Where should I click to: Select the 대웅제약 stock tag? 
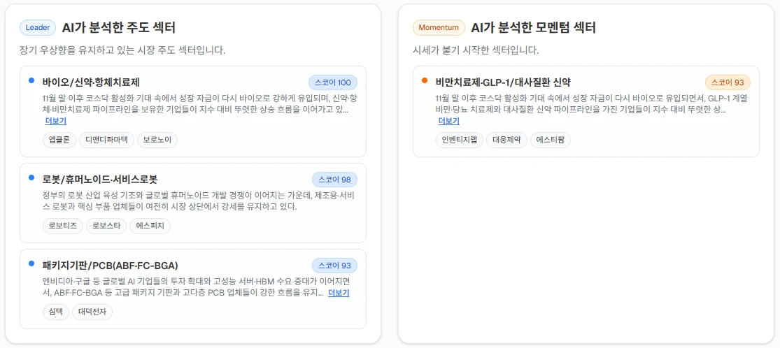[506, 140]
